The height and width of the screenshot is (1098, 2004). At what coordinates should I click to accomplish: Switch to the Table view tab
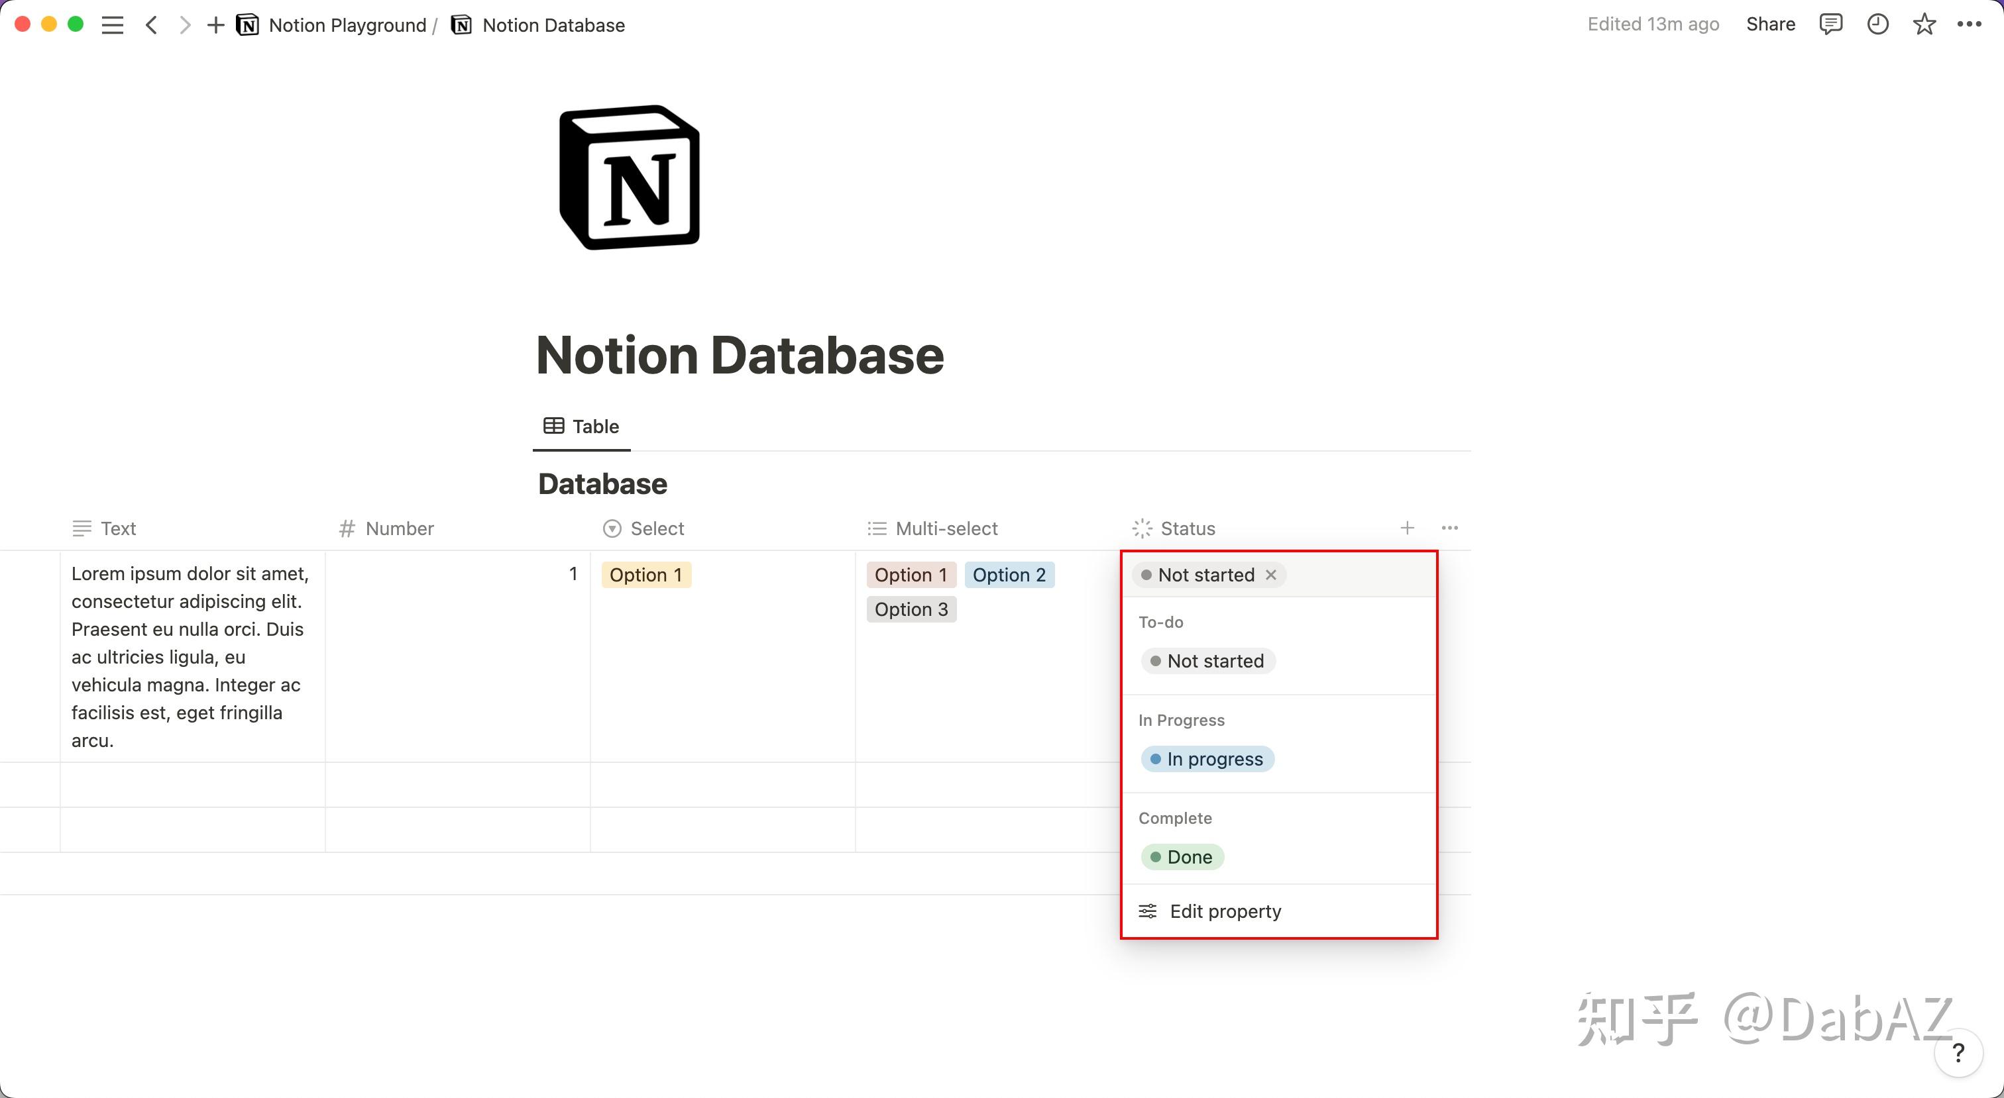[x=581, y=426]
